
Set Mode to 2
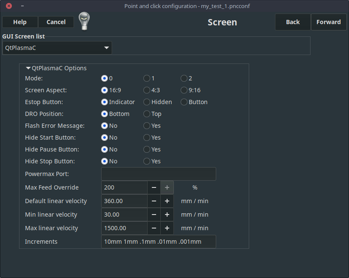tap(184, 78)
